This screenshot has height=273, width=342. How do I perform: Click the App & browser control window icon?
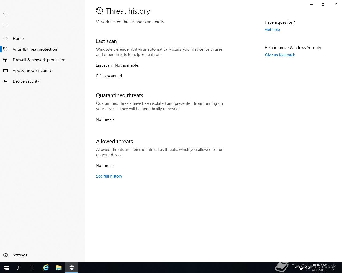(x=6, y=71)
